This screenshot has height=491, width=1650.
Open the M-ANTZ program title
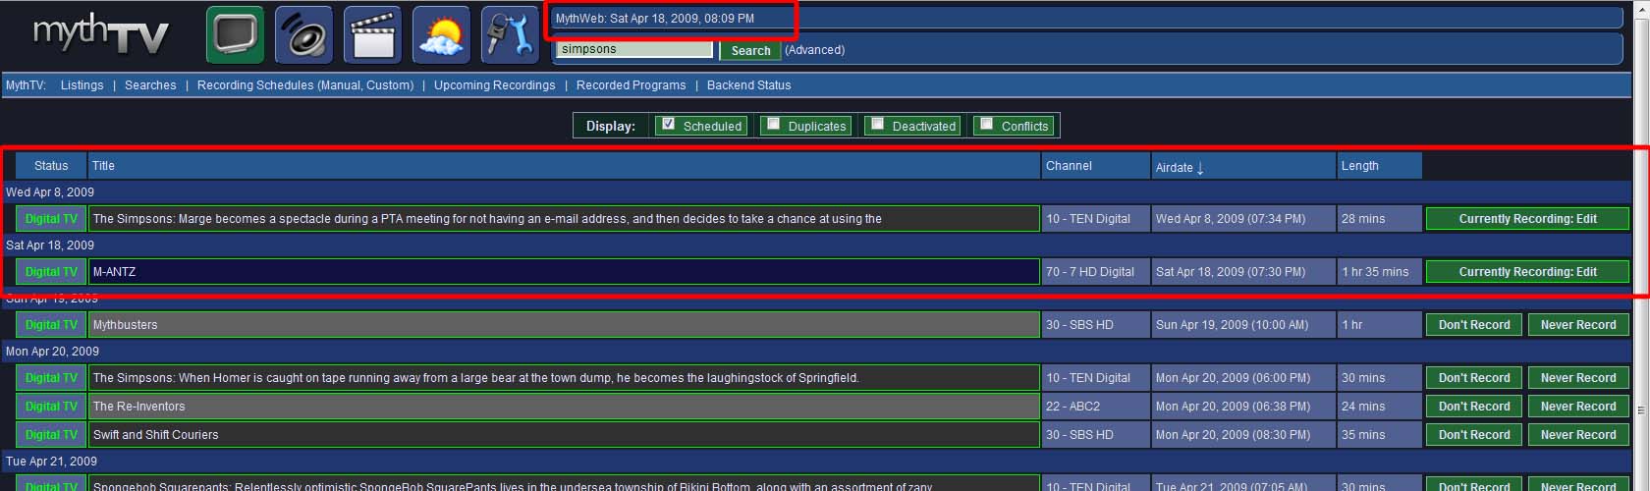pyautogui.click(x=114, y=272)
